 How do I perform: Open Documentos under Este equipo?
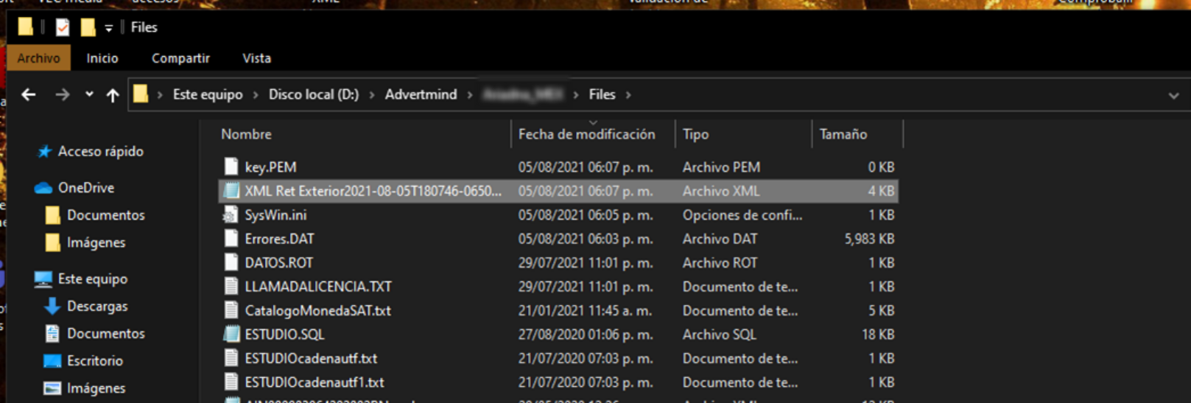click(106, 334)
